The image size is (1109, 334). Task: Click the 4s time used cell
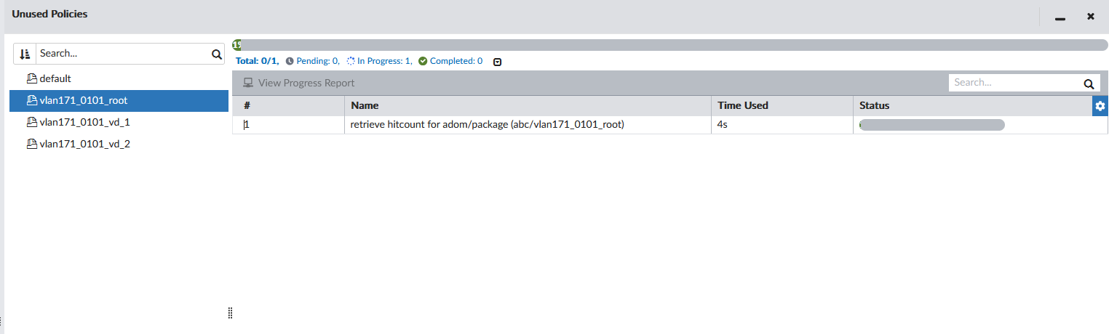tap(782, 125)
